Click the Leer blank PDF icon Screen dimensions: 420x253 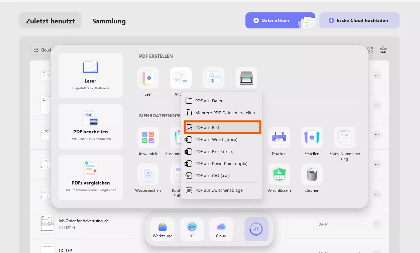pos(148,78)
